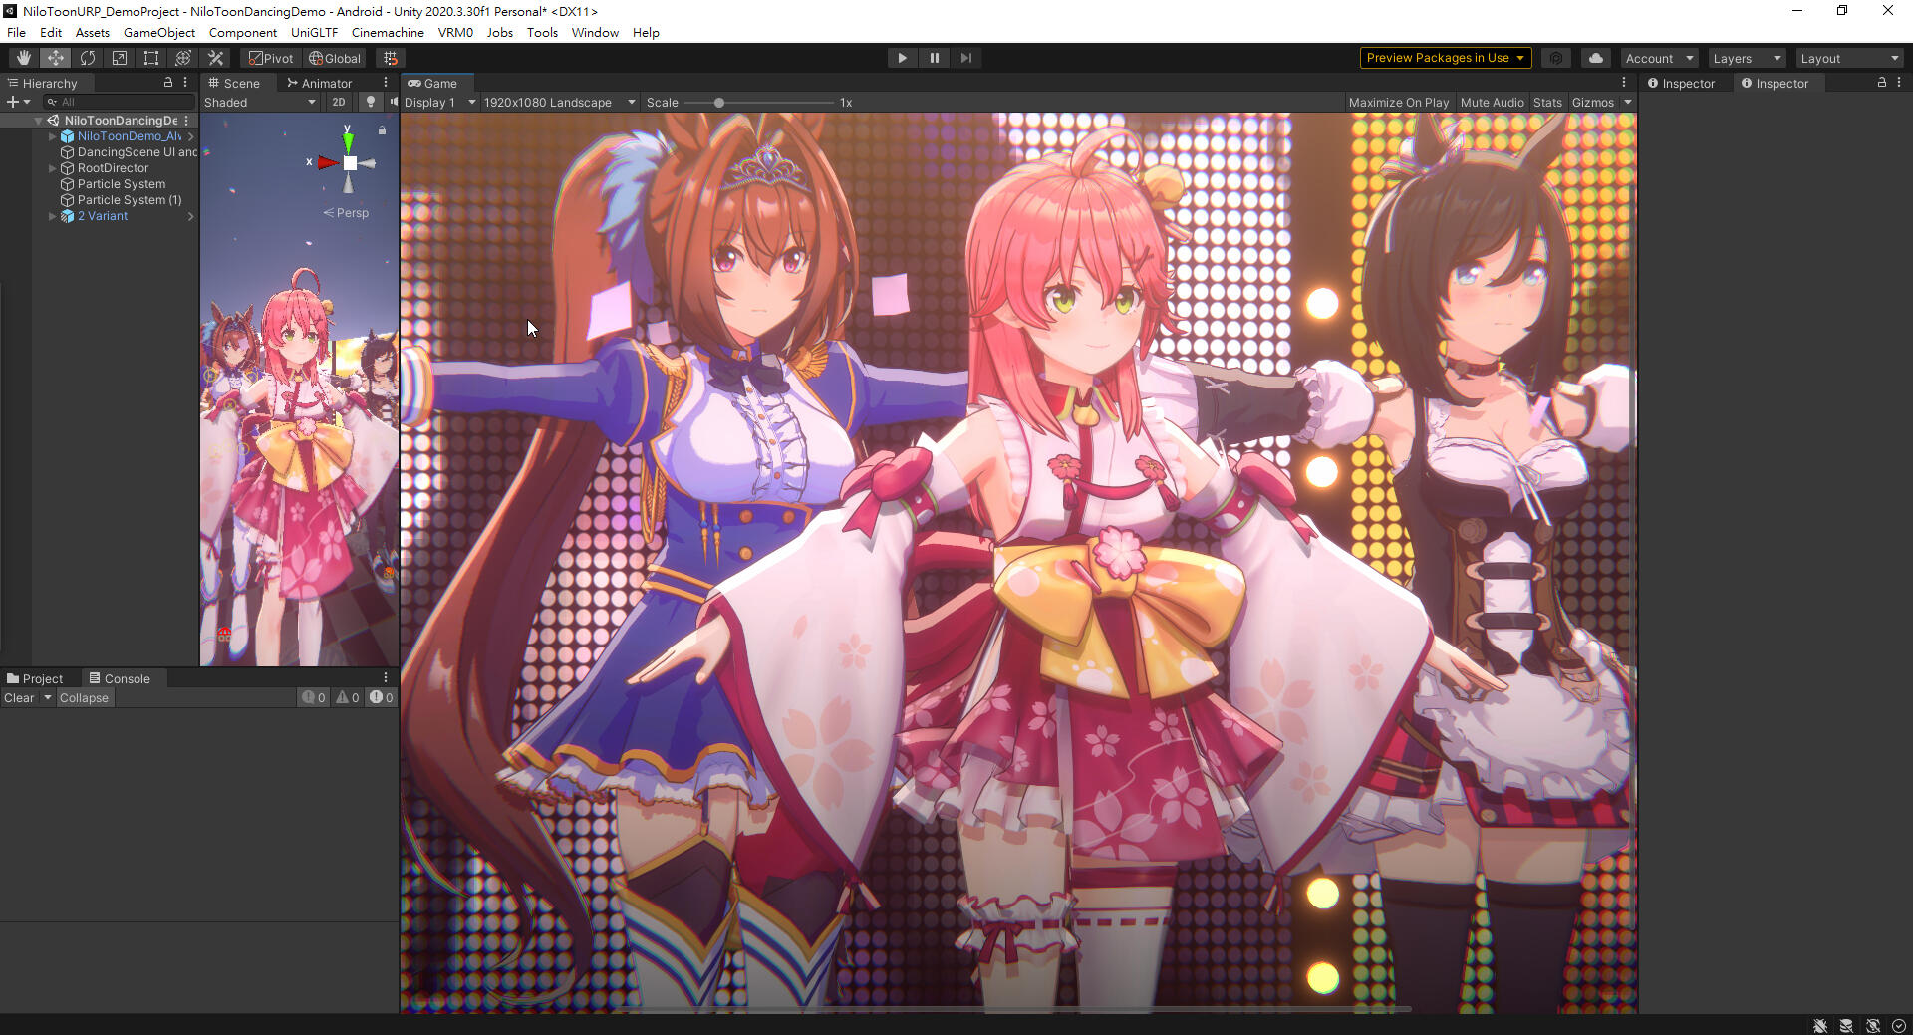Screen dimensions: 1913x1035
Task: Toggle the scene gizmo rotation lock
Action: [382, 130]
